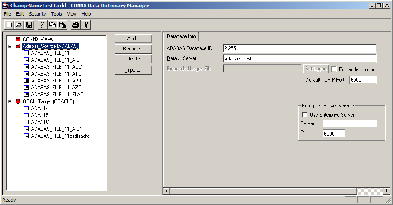Click table icon beside ADA11C

pos(26,122)
